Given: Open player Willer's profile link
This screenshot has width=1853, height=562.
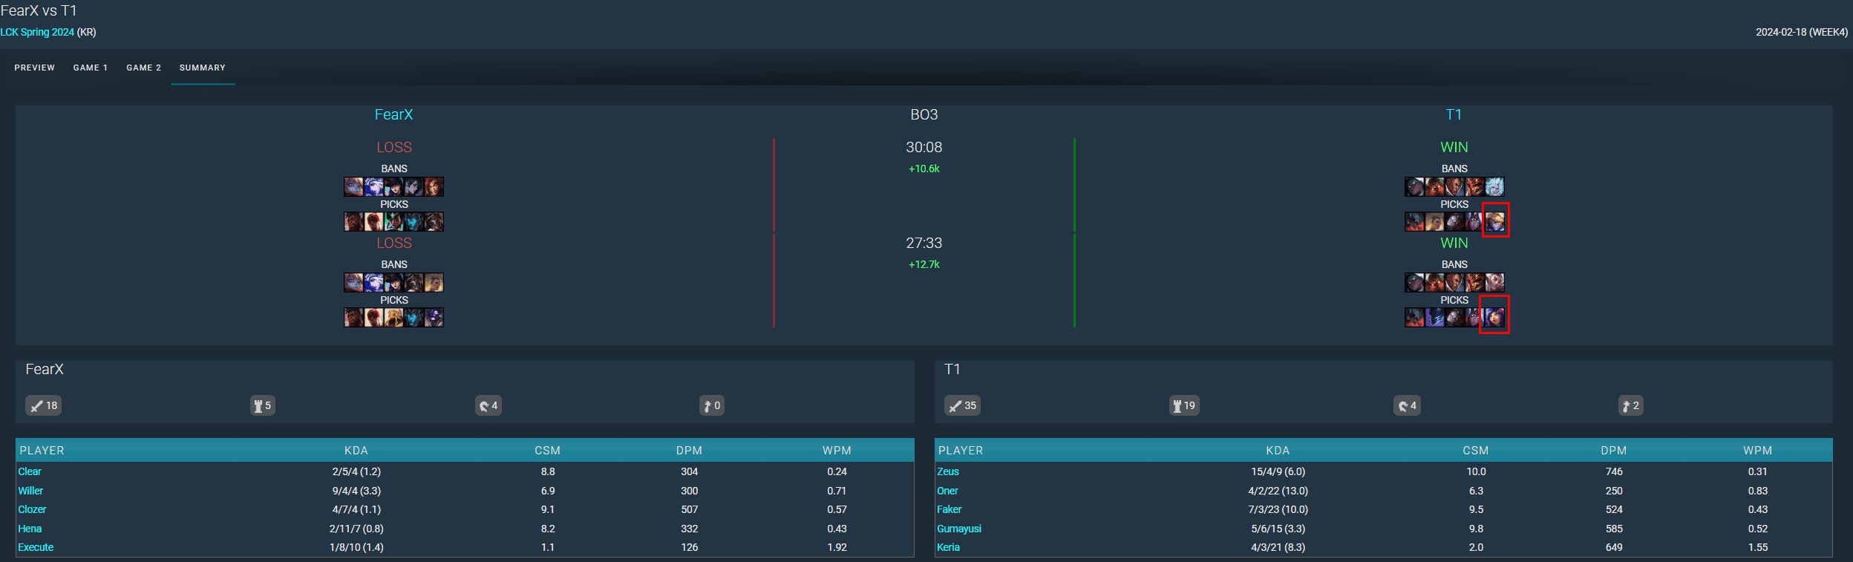Looking at the screenshot, I should [30, 491].
